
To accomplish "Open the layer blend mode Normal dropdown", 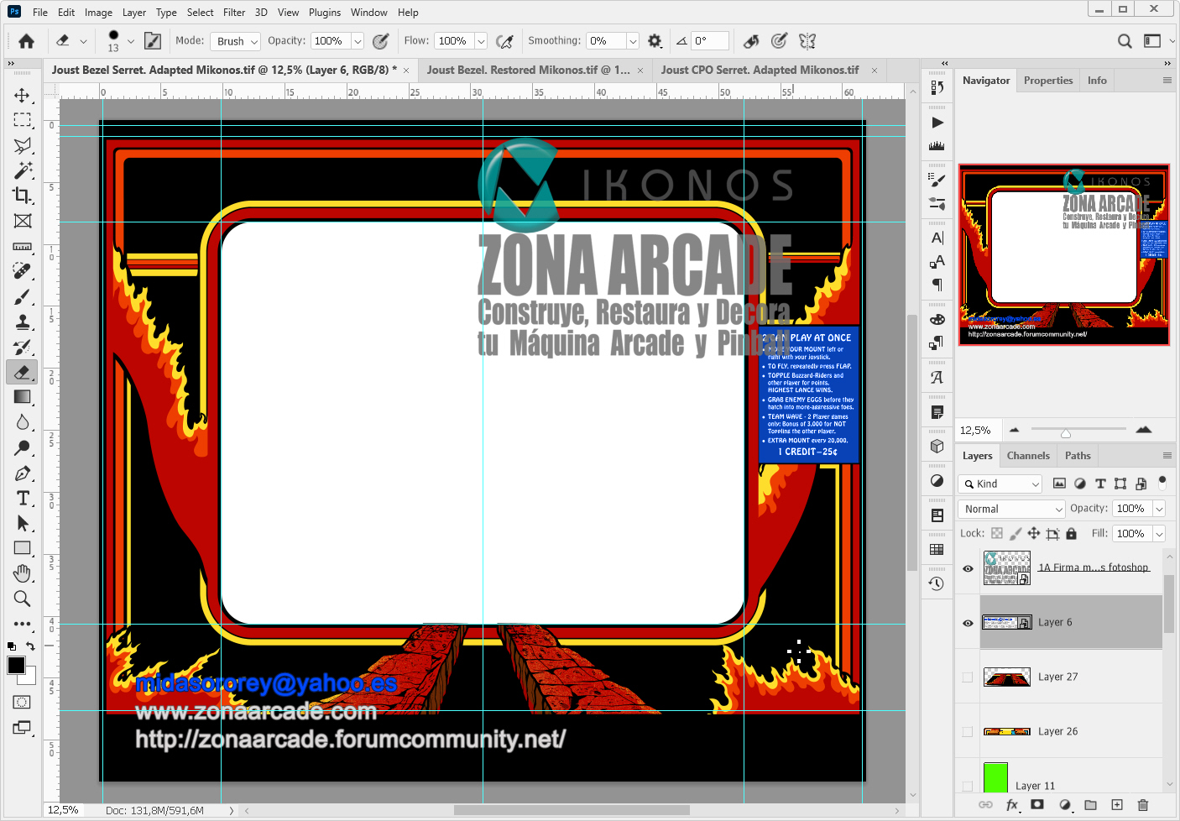I will pyautogui.click(x=1012, y=509).
